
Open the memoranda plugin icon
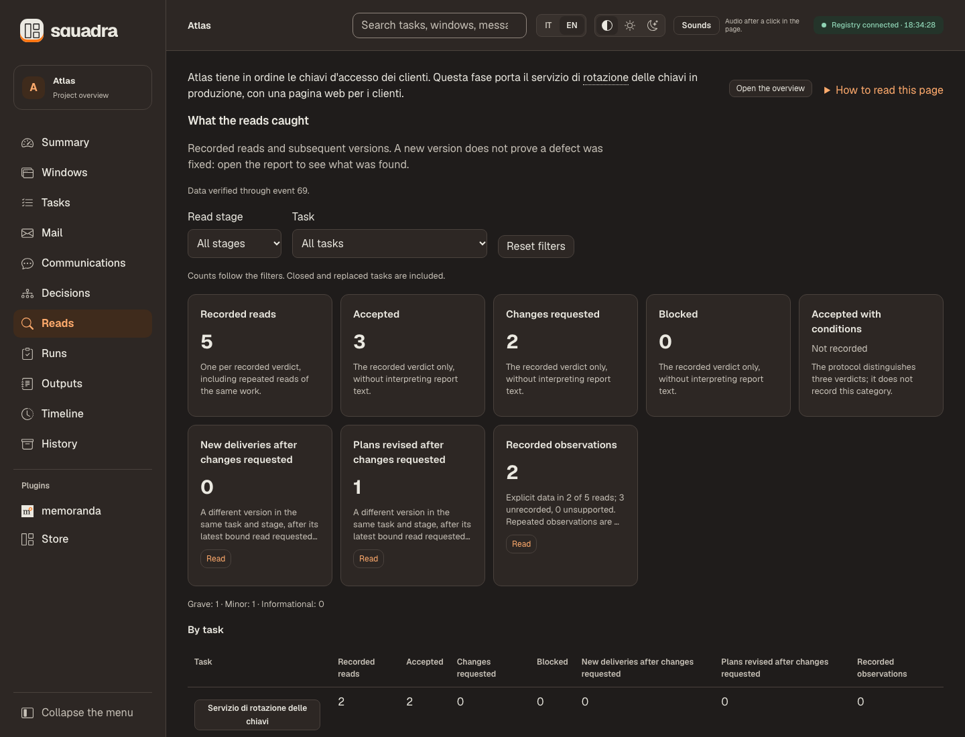(x=27, y=511)
